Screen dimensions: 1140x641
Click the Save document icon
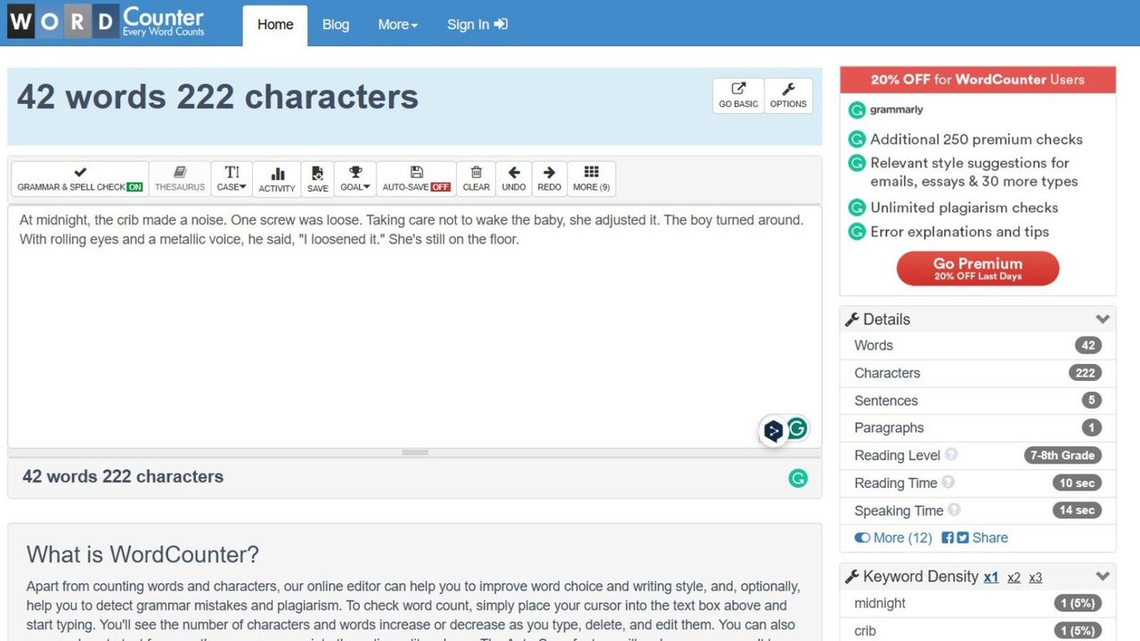318,173
